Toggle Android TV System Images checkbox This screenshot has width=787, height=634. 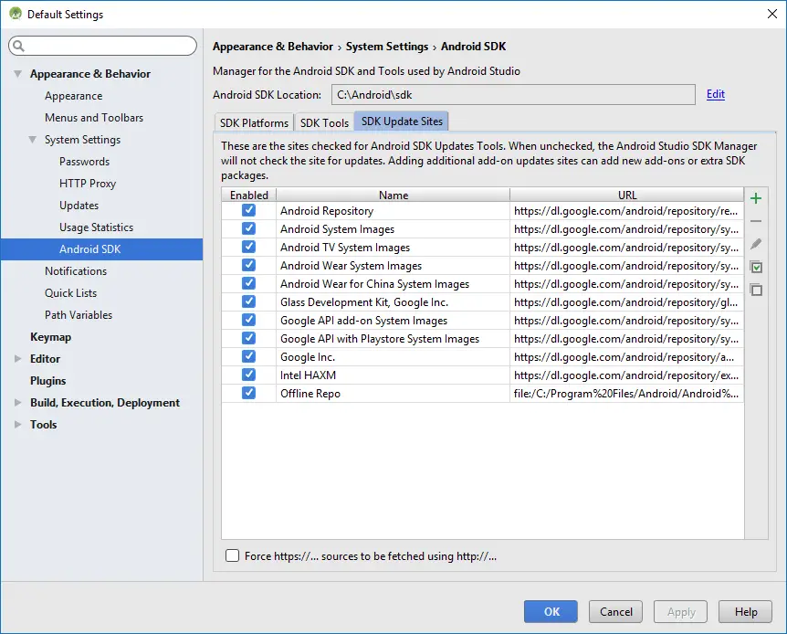tap(248, 247)
